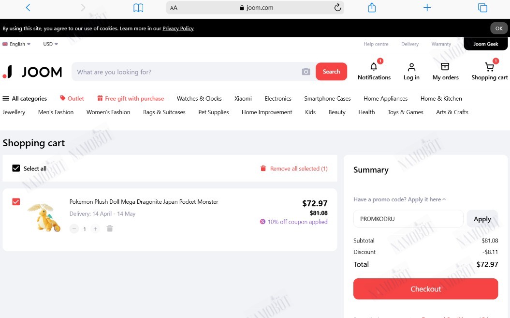Collapse the promo code section chevron
Image resolution: width=510 pixels, height=318 pixels.
pos(444,199)
